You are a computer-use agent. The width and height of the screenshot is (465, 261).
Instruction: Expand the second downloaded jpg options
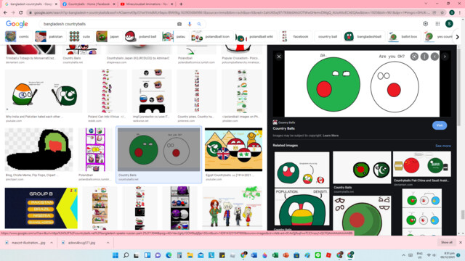pyautogui.click(x=108, y=243)
